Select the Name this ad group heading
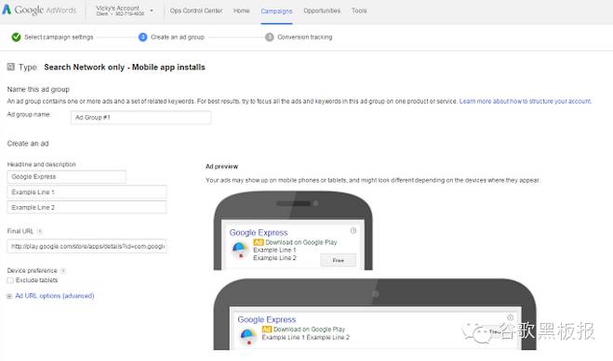This screenshot has height=361, width=613. pyautogui.click(x=38, y=89)
